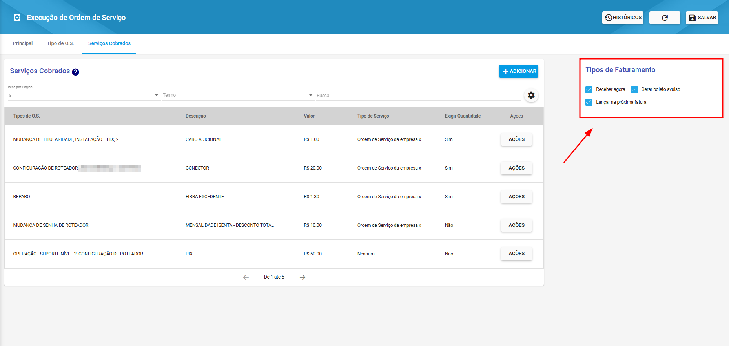Click the CABO ADICIONAL description cell
The height and width of the screenshot is (346, 729).
pos(204,139)
